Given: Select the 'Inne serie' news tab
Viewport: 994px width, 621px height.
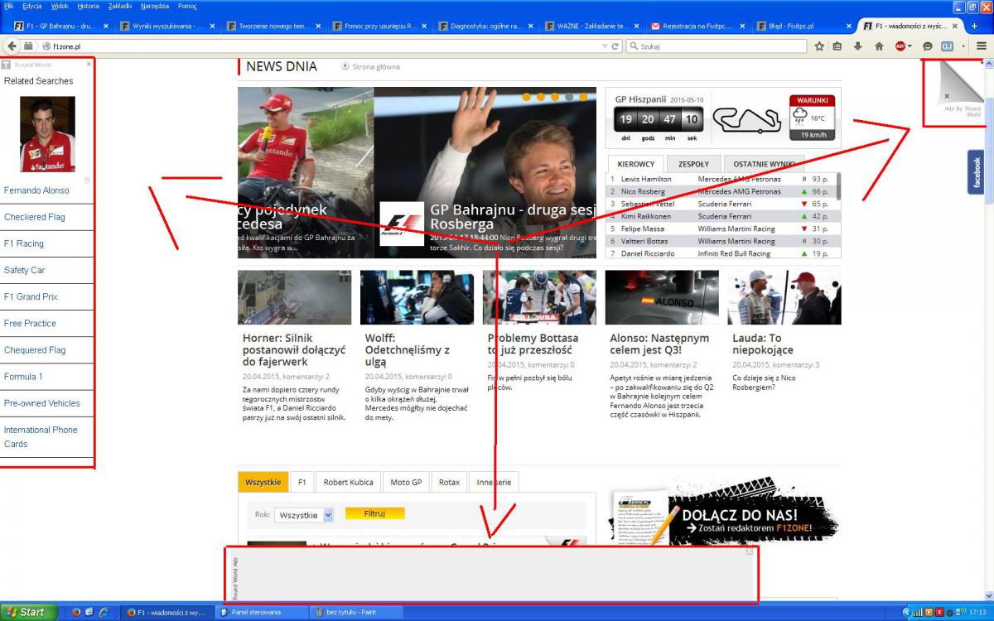Looking at the screenshot, I should [494, 482].
